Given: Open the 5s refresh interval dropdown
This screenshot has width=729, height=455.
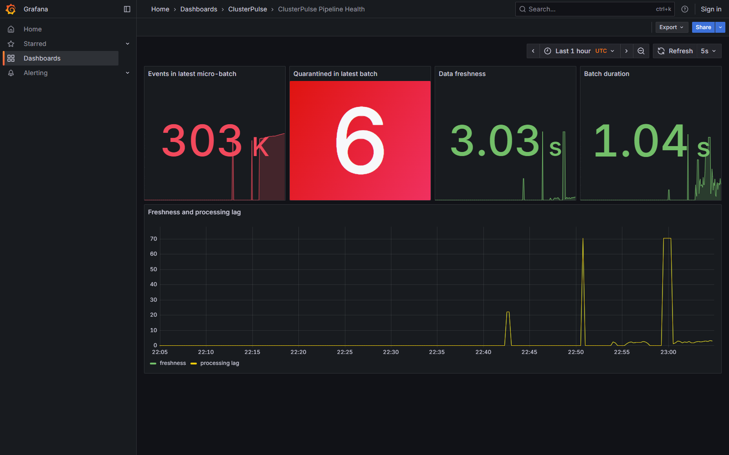Looking at the screenshot, I should (708, 51).
